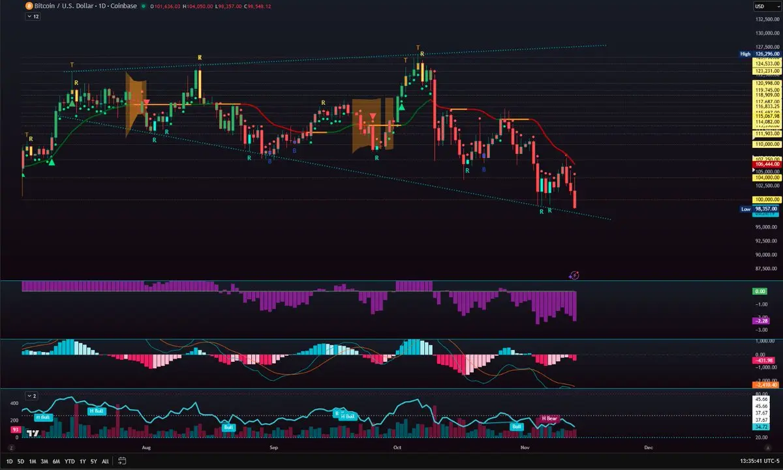Click the 120,998.00 yellow level label
The width and height of the screenshot is (783, 470).
coord(767,83)
